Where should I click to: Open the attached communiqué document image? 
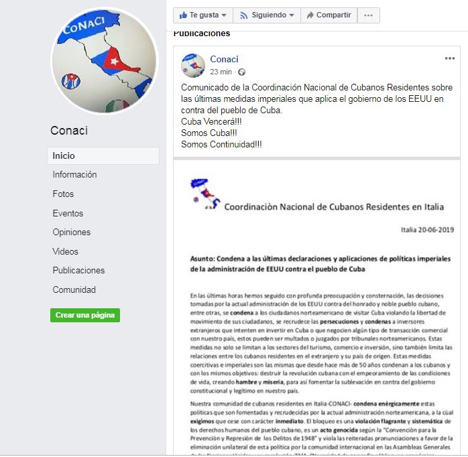[x=316, y=308]
